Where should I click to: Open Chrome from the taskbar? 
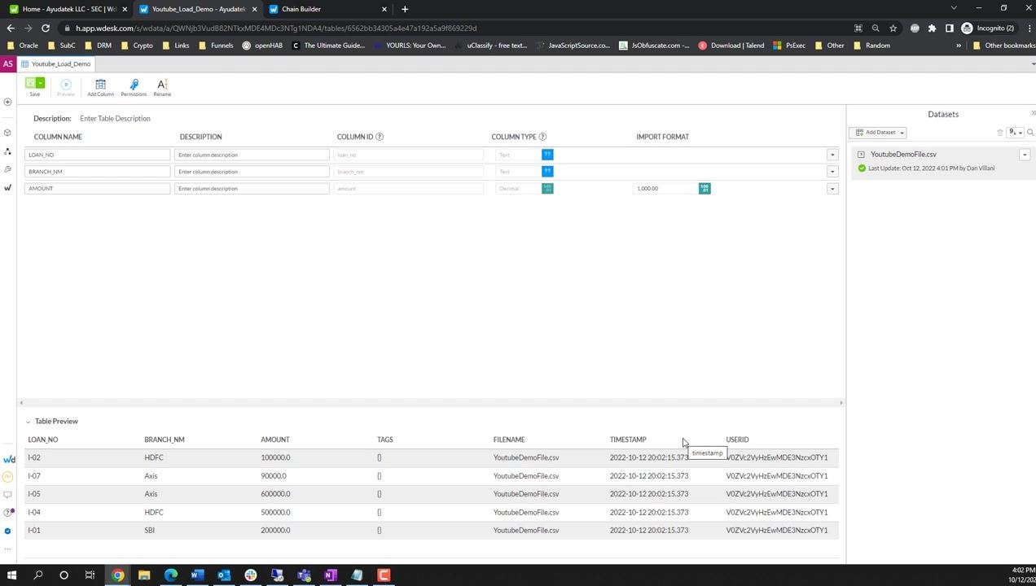(x=117, y=575)
